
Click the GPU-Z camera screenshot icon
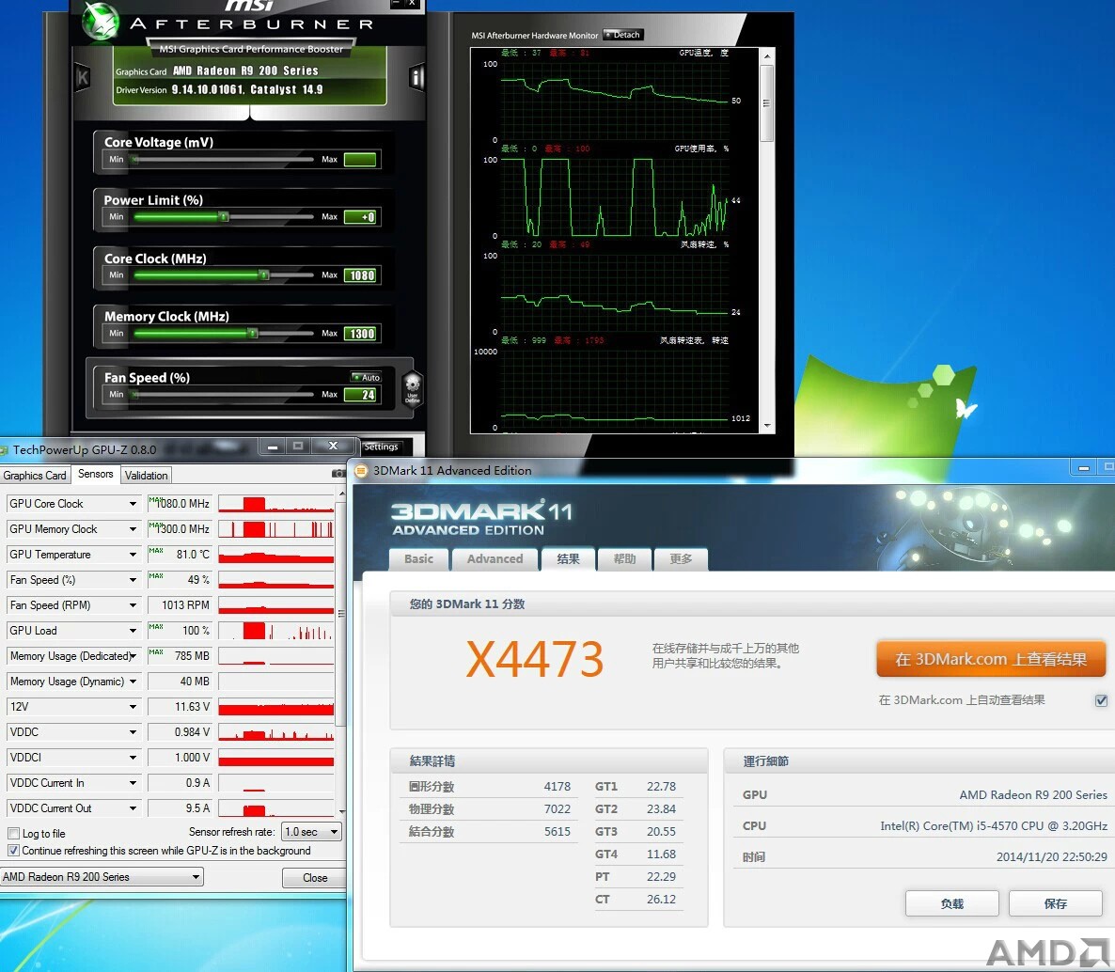pos(338,474)
